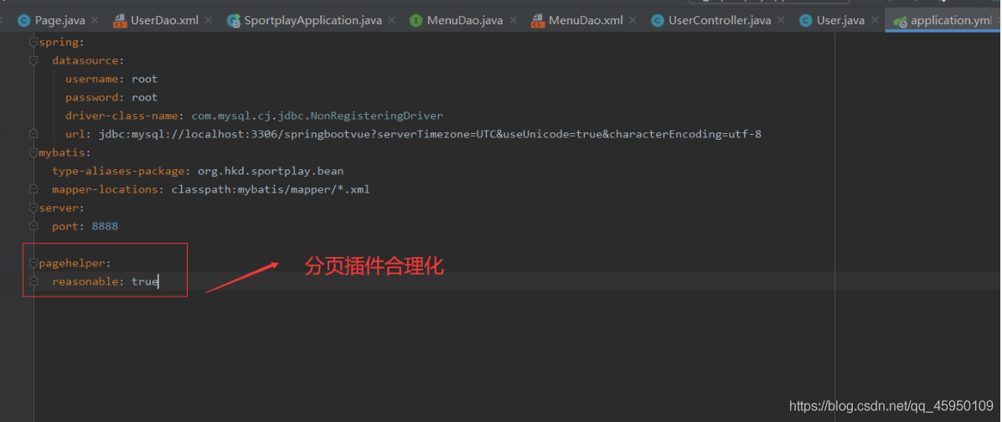Click the MenuDao.java interface icon

(x=416, y=20)
